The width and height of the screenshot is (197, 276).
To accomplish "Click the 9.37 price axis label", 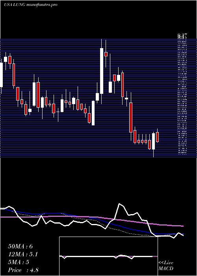I will [182, 36].
